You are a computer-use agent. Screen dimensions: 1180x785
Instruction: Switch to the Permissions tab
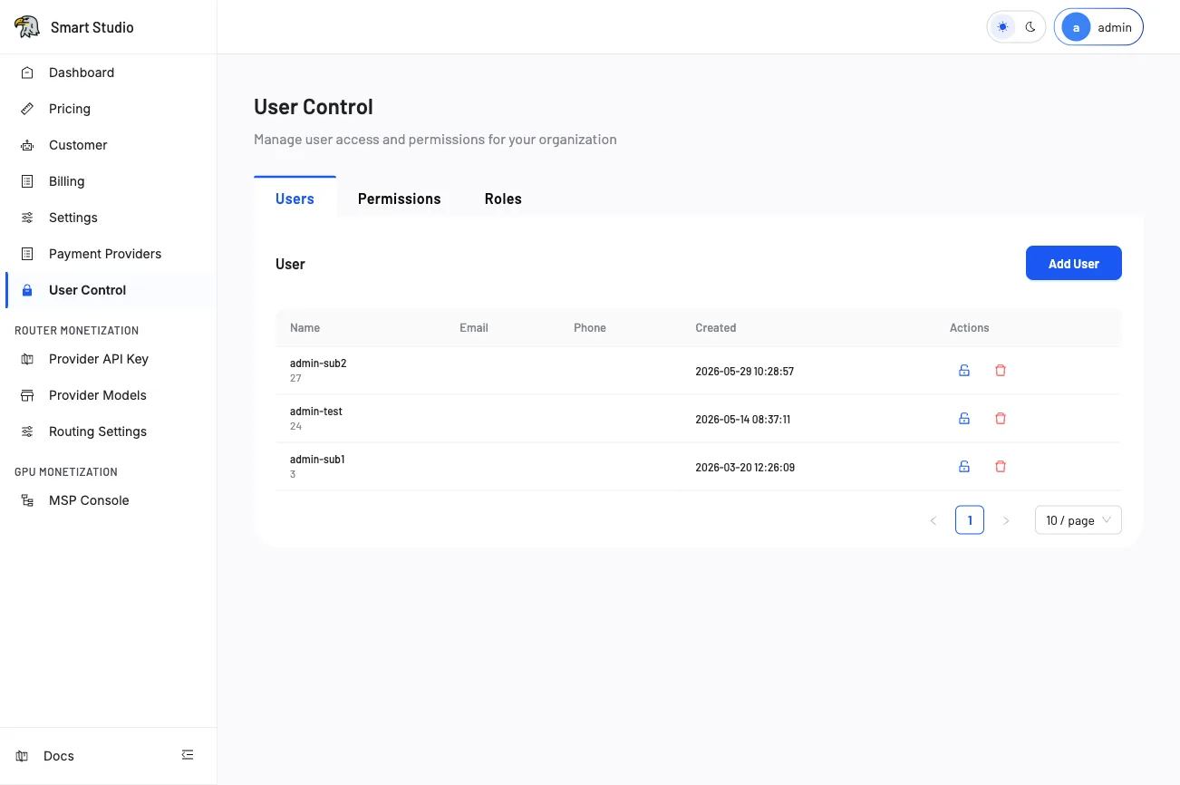pos(400,199)
